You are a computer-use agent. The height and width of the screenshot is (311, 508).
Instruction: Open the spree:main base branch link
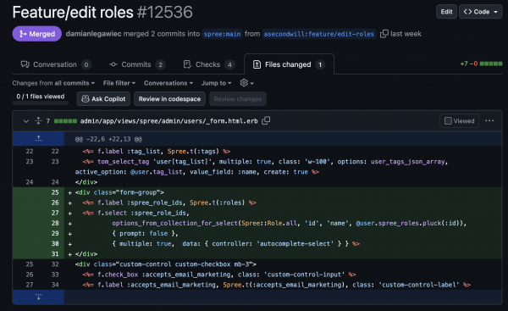click(x=222, y=34)
